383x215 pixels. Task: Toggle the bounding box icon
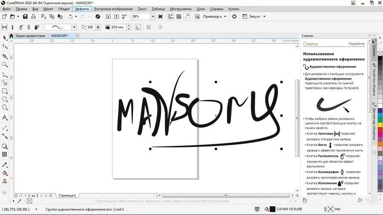149,27
